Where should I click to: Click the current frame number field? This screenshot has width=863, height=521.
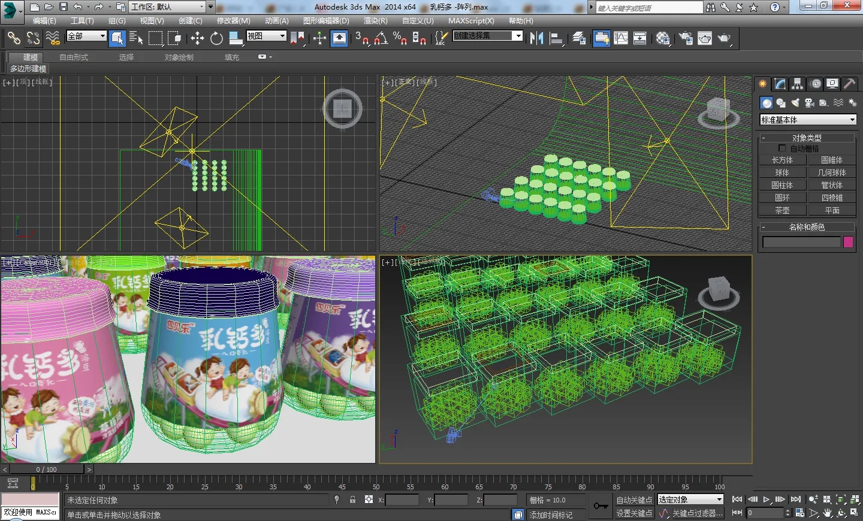tap(765, 513)
